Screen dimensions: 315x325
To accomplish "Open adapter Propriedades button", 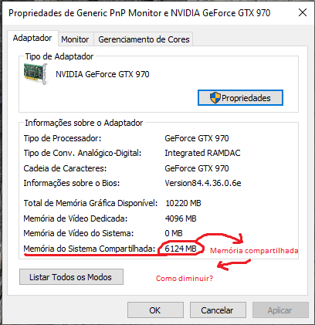I will tap(240, 98).
